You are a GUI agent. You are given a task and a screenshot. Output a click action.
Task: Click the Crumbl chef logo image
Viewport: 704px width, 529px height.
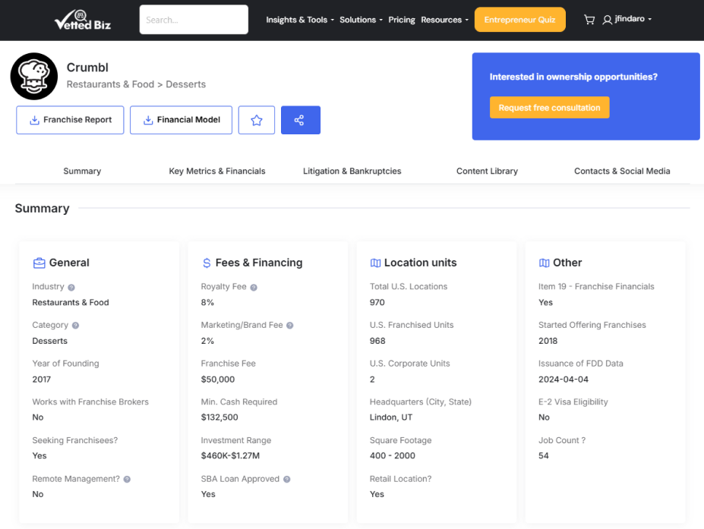(34, 77)
